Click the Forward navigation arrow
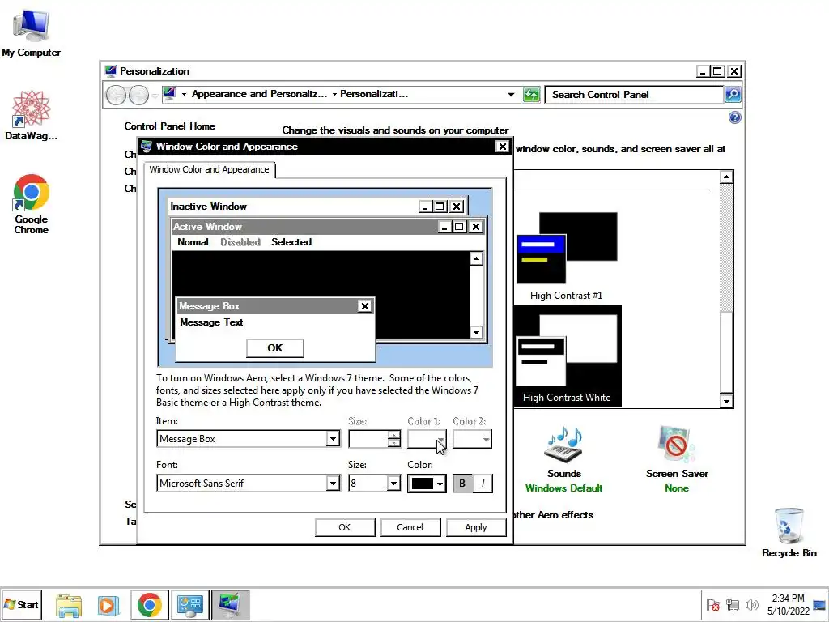Screen dimensions: 829x622 (138, 96)
